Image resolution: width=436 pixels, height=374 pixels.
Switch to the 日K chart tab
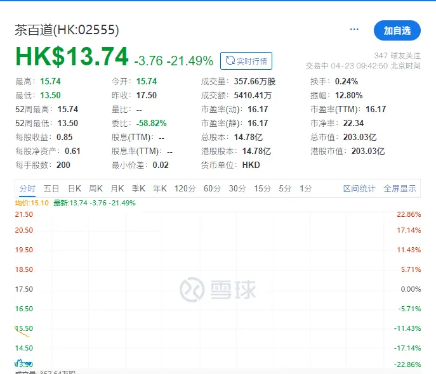click(x=74, y=189)
